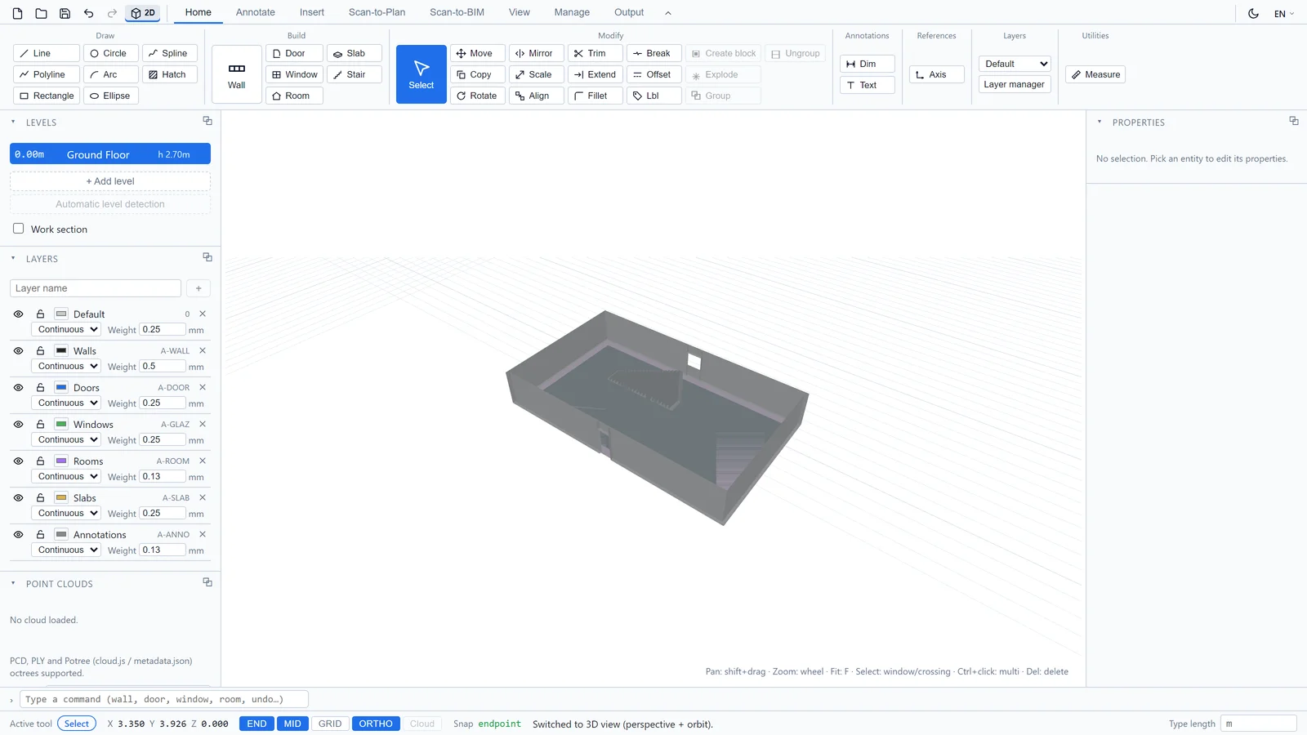Choose the Trim tool
The width and height of the screenshot is (1307, 735).
(x=596, y=53)
